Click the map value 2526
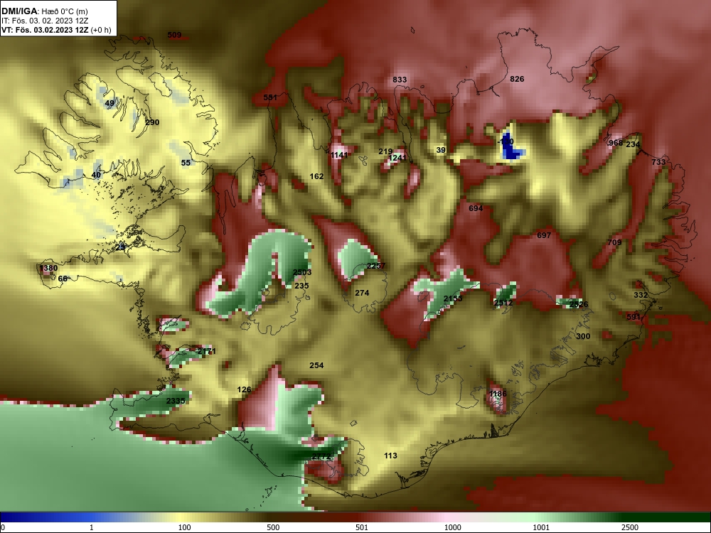 click(x=579, y=305)
